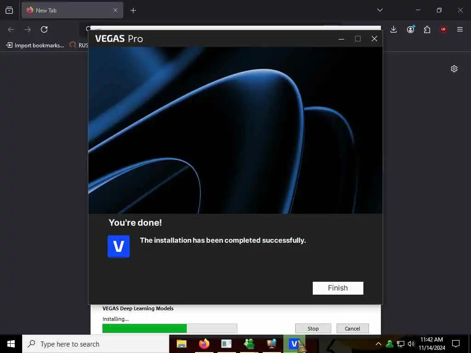The width and height of the screenshot is (471, 353).
Task: Click the installation completed successfully message
Action: pyautogui.click(x=223, y=240)
